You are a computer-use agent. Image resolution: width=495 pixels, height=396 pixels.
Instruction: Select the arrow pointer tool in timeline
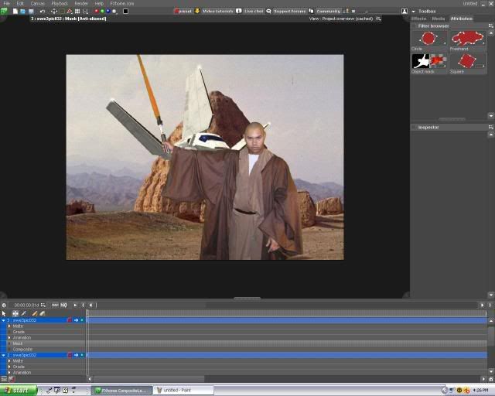4,313
